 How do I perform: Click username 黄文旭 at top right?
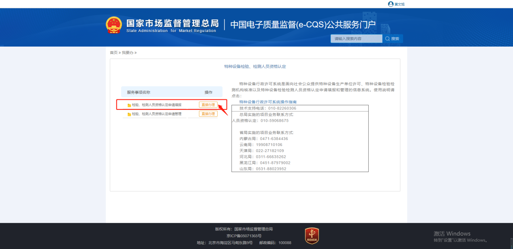[x=399, y=4]
